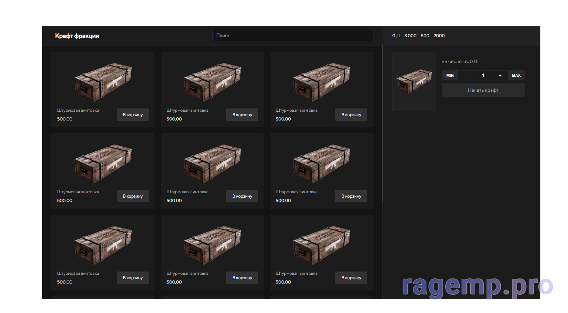
Task: Click the Начать крафт button
Action: pyautogui.click(x=483, y=90)
